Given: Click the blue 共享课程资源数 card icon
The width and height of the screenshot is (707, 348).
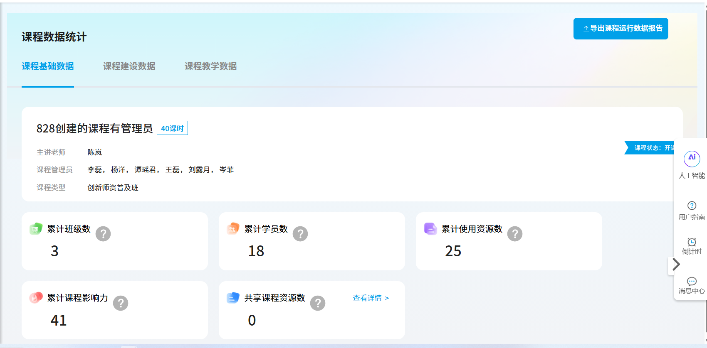Looking at the screenshot, I should [x=233, y=298].
